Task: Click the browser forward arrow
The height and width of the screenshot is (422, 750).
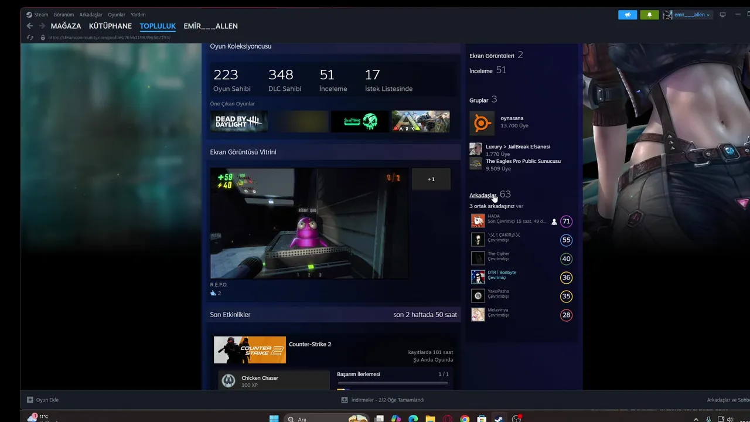Action: [42, 26]
